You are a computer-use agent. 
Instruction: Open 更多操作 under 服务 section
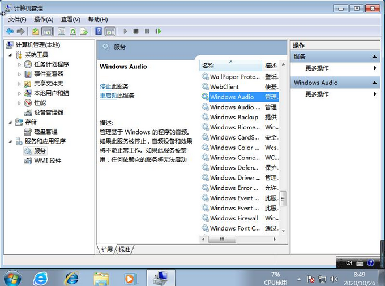pyautogui.click(x=316, y=68)
